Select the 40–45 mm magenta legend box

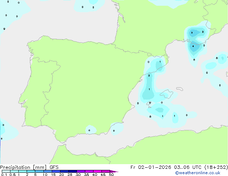(97, 171)
